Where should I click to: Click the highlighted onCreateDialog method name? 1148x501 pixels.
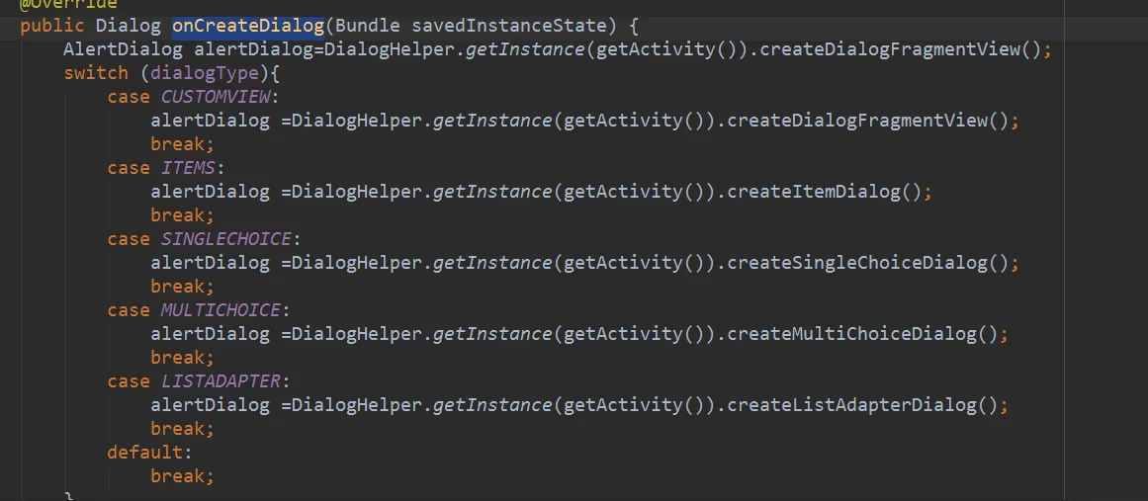click(x=248, y=26)
